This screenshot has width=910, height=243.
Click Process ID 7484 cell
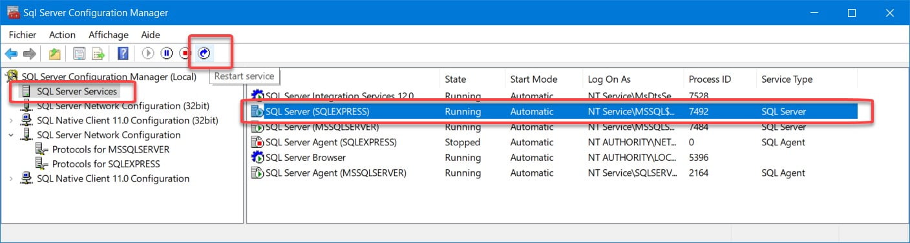click(699, 127)
